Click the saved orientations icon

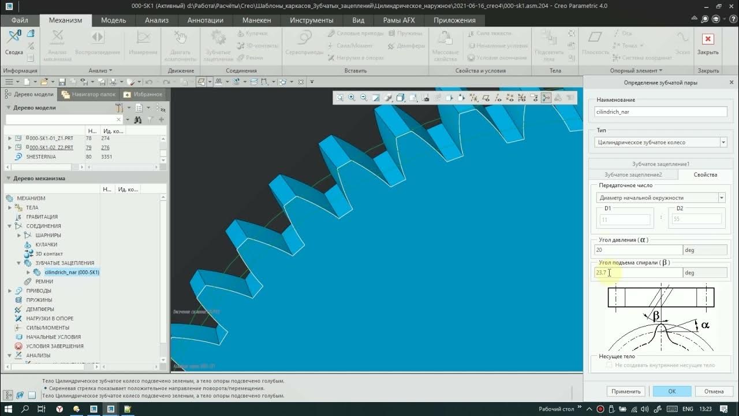coord(413,98)
